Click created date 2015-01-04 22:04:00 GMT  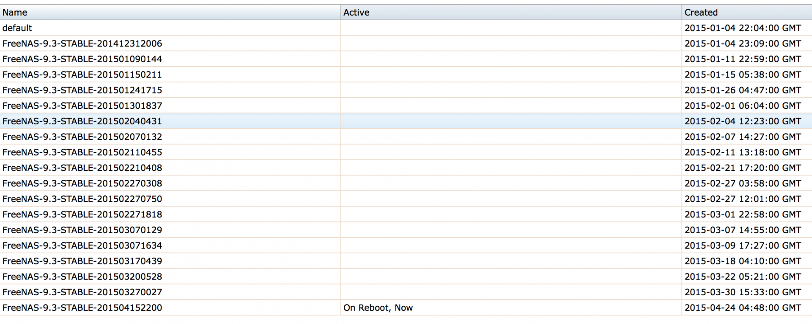pos(743,28)
